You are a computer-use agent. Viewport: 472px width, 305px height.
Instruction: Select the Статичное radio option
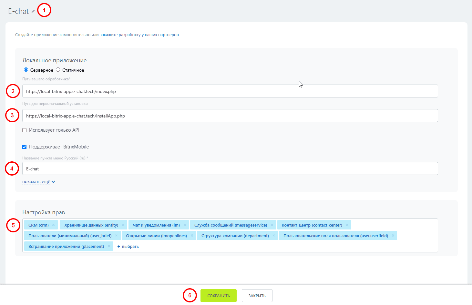[58, 70]
